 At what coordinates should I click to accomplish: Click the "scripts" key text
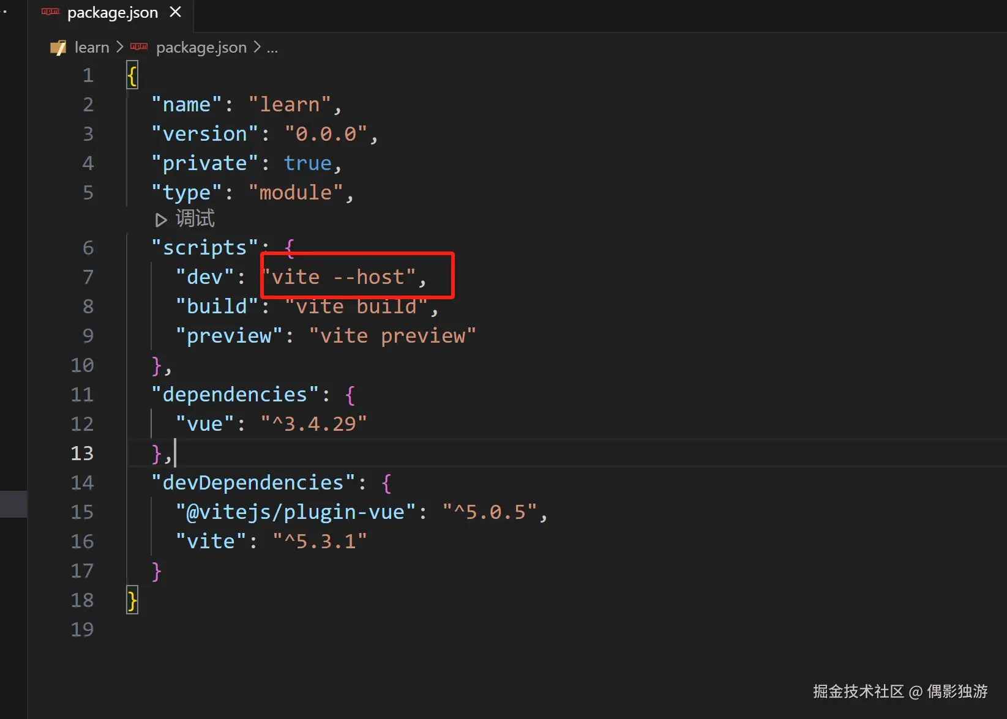(204, 248)
